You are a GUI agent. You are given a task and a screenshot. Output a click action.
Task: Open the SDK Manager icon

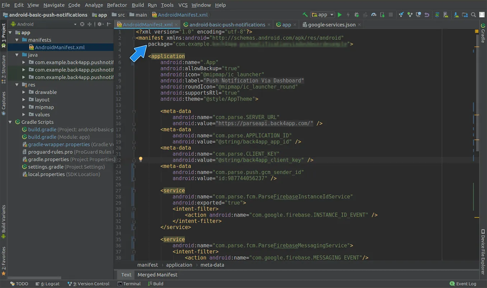click(456, 15)
